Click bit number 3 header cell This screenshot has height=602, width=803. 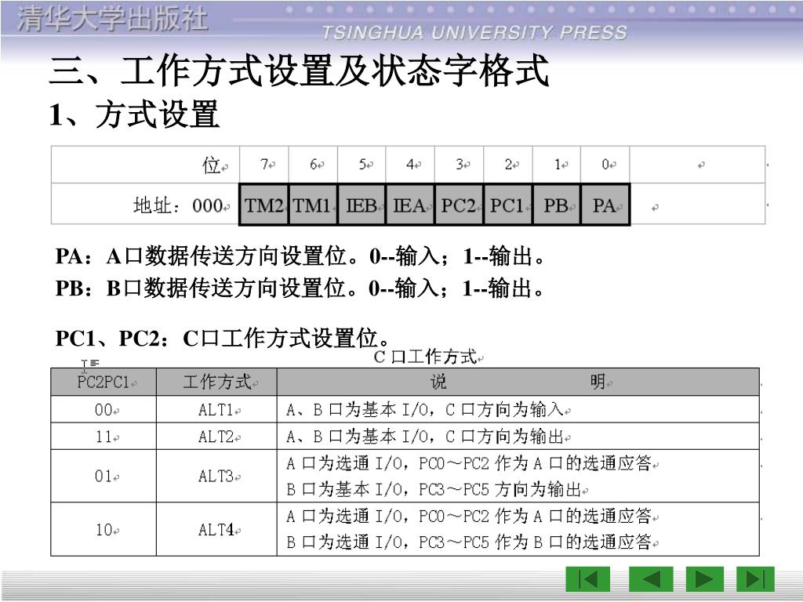tap(459, 165)
